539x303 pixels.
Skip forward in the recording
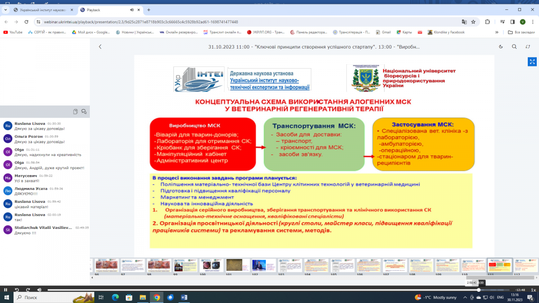coord(28,290)
